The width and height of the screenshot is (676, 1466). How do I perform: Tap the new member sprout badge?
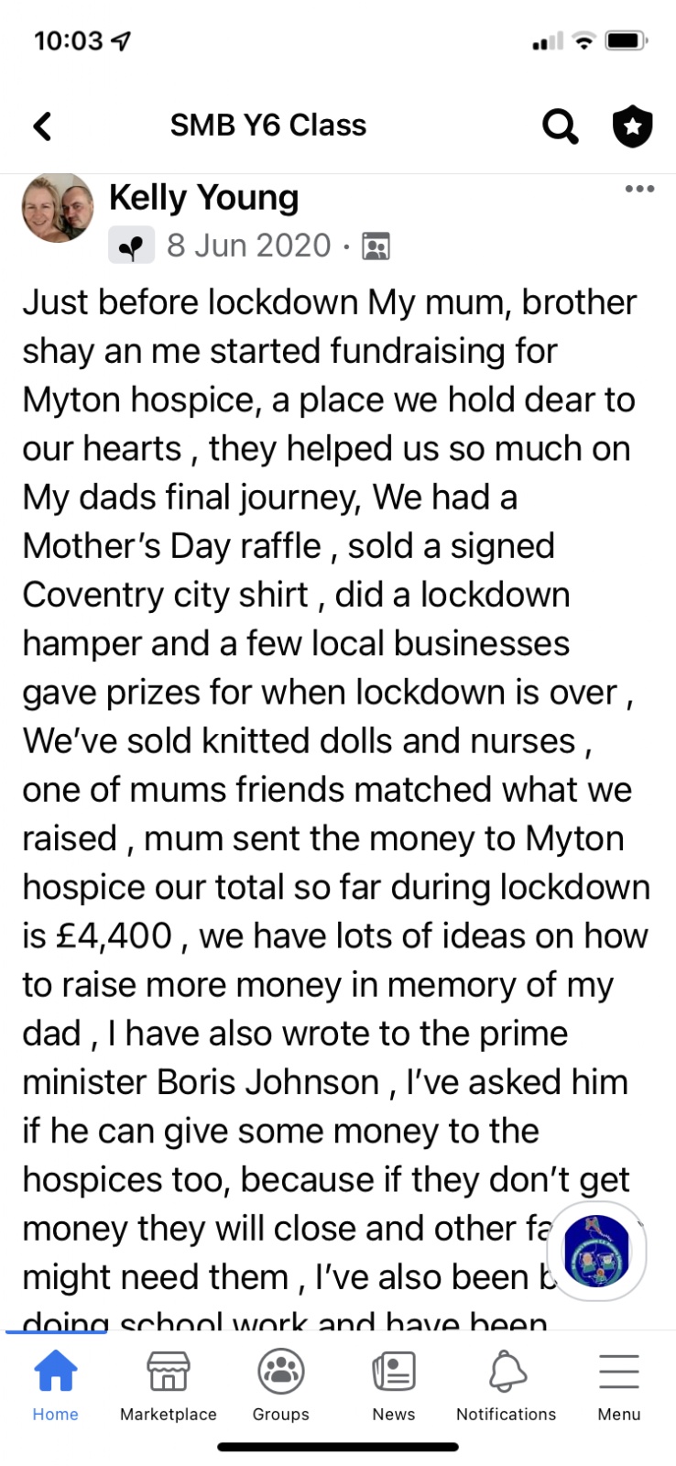131,246
